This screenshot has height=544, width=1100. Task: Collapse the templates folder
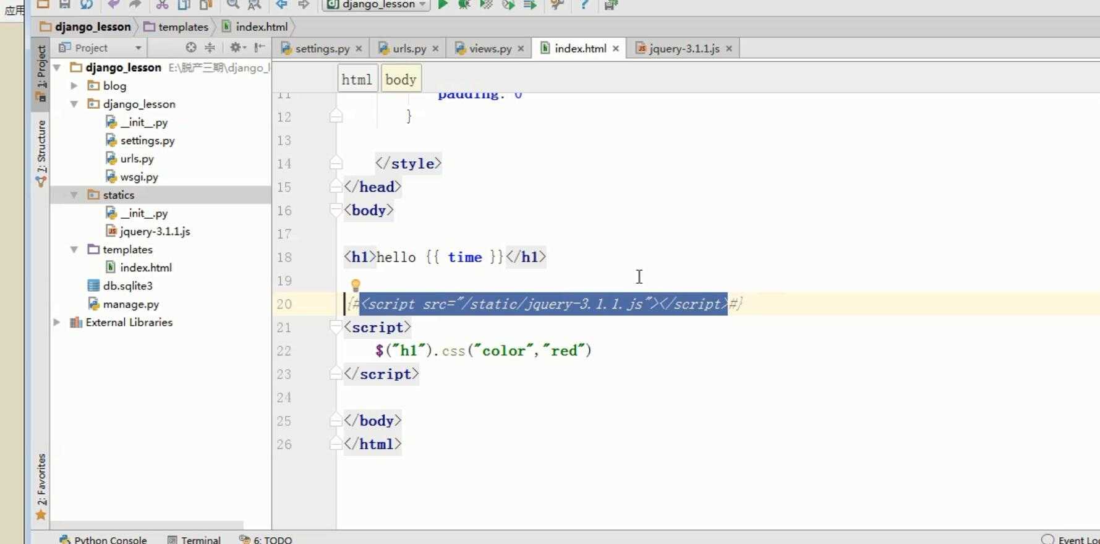pos(74,249)
